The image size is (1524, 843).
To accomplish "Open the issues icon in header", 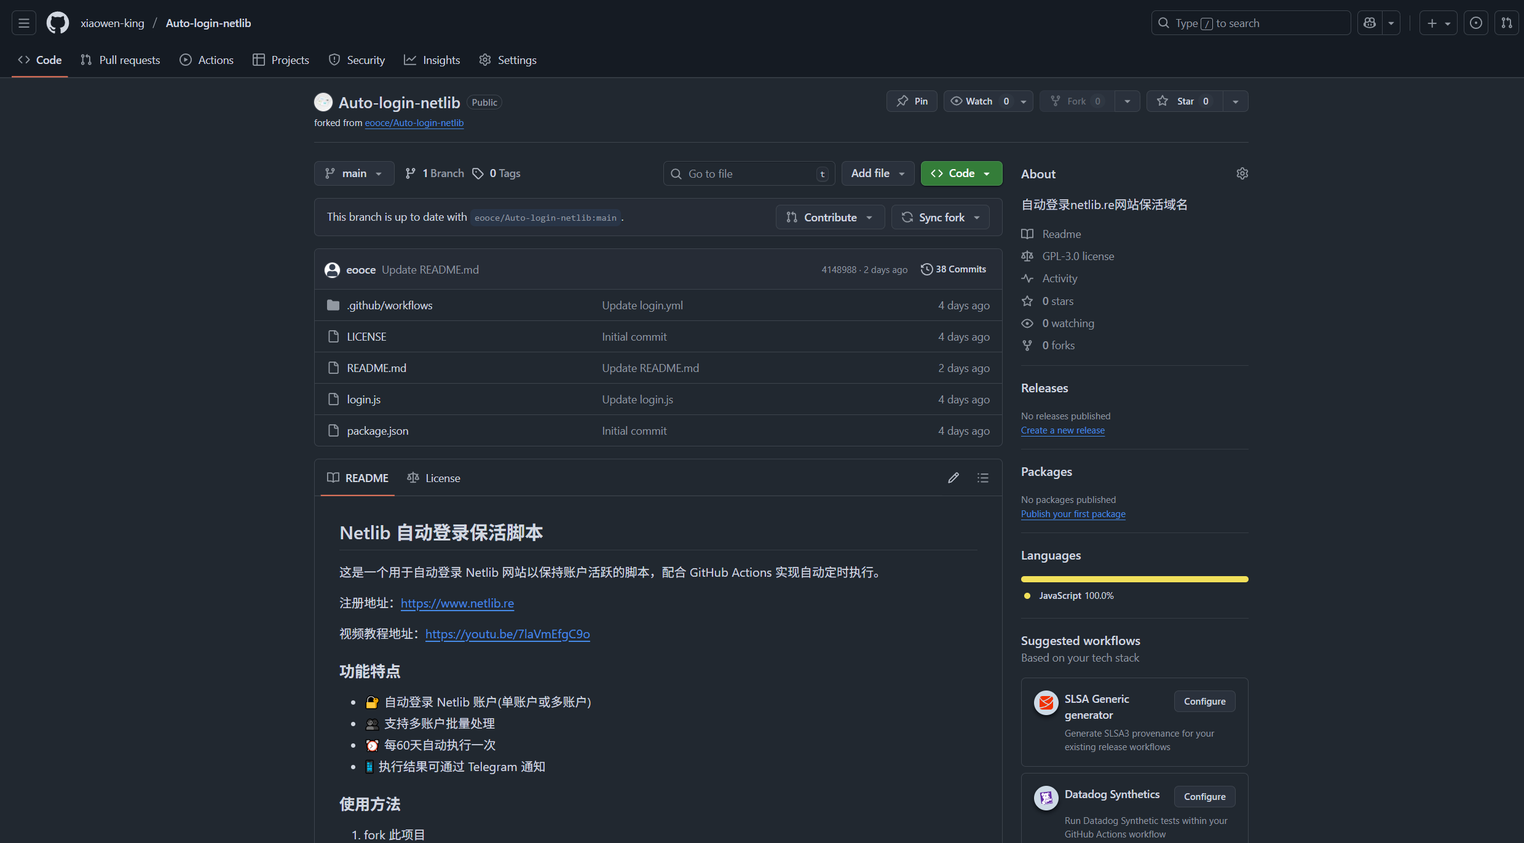I will [x=1475, y=23].
